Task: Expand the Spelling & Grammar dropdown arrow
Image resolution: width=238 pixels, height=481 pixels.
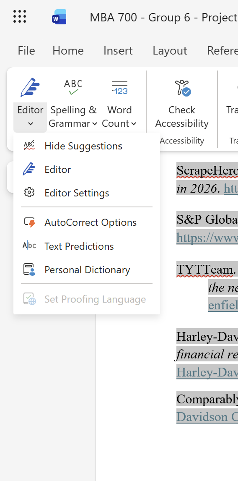Action: coord(95,124)
